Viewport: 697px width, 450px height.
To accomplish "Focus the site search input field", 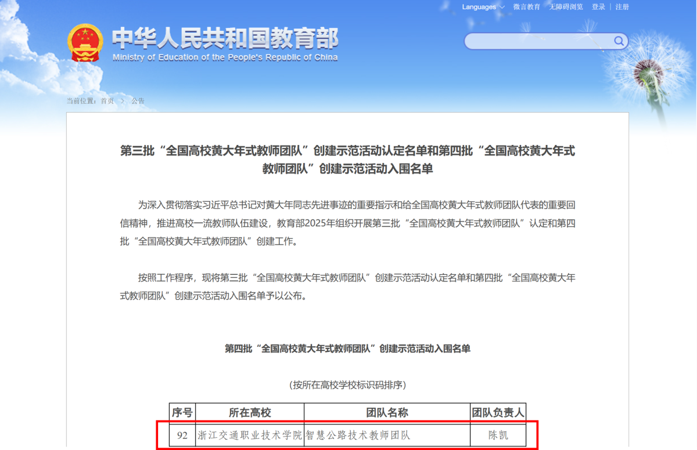I will 537,41.
